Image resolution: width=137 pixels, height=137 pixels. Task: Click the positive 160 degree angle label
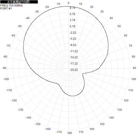pos(92,129)
